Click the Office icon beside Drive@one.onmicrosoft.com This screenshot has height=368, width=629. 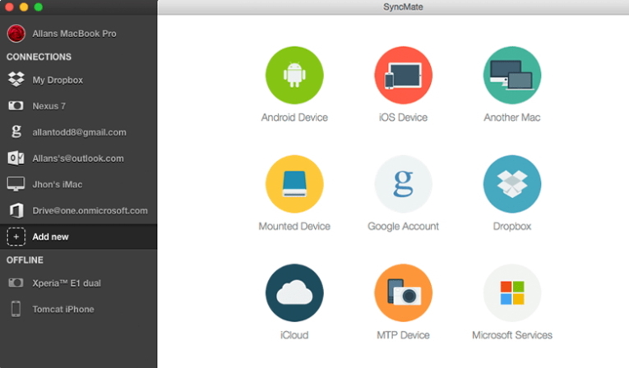click(16, 210)
